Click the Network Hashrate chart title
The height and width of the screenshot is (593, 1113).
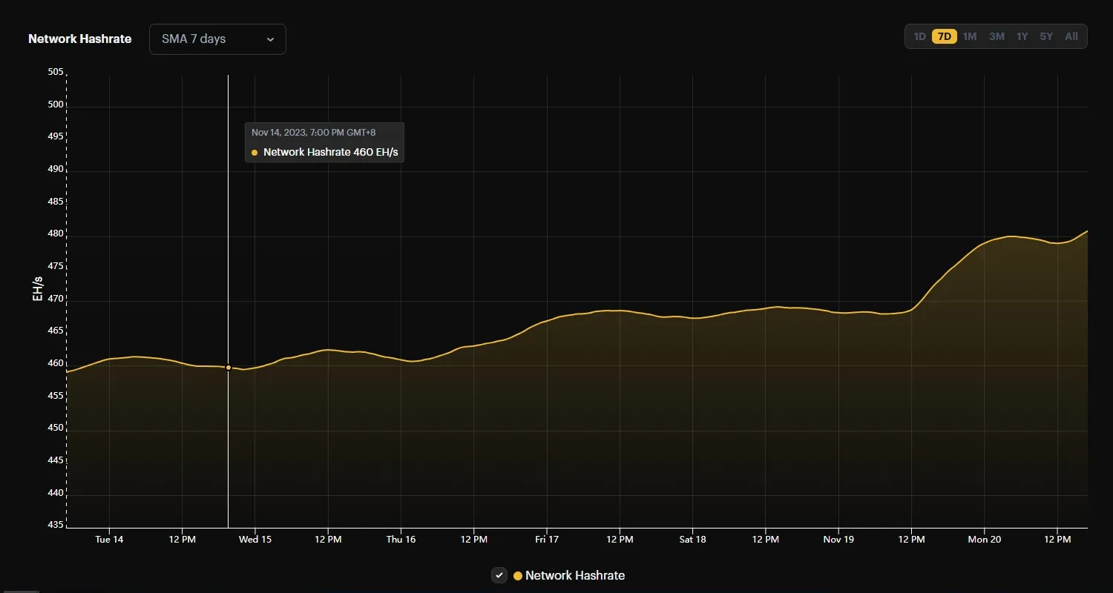coord(79,39)
